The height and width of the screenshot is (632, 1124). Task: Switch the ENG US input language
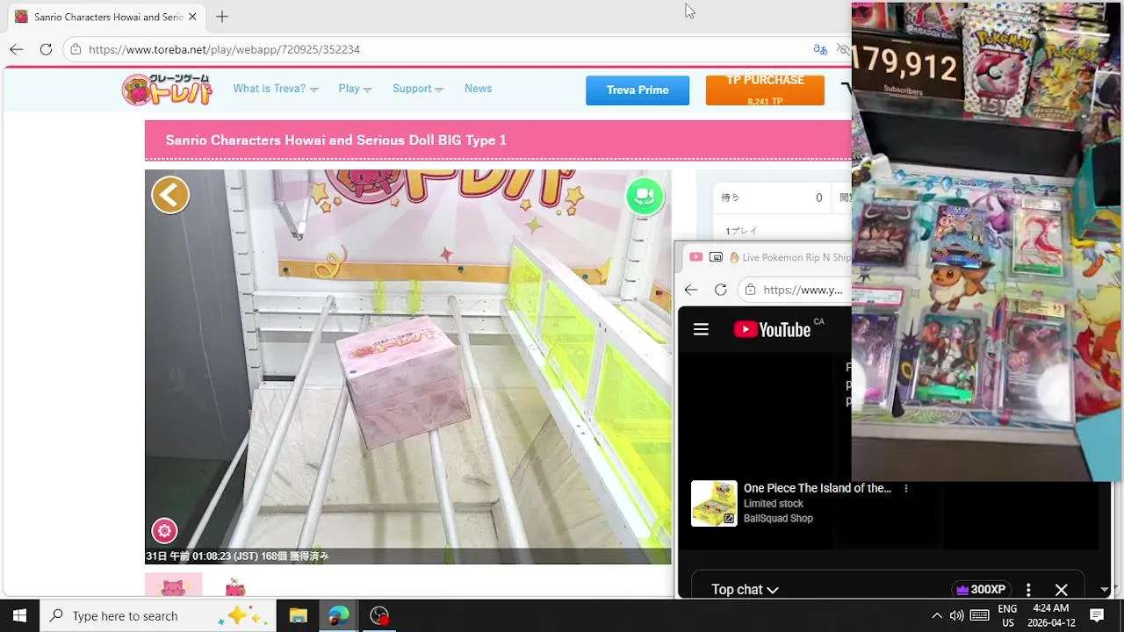pyautogui.click(x=1007, y=615)
